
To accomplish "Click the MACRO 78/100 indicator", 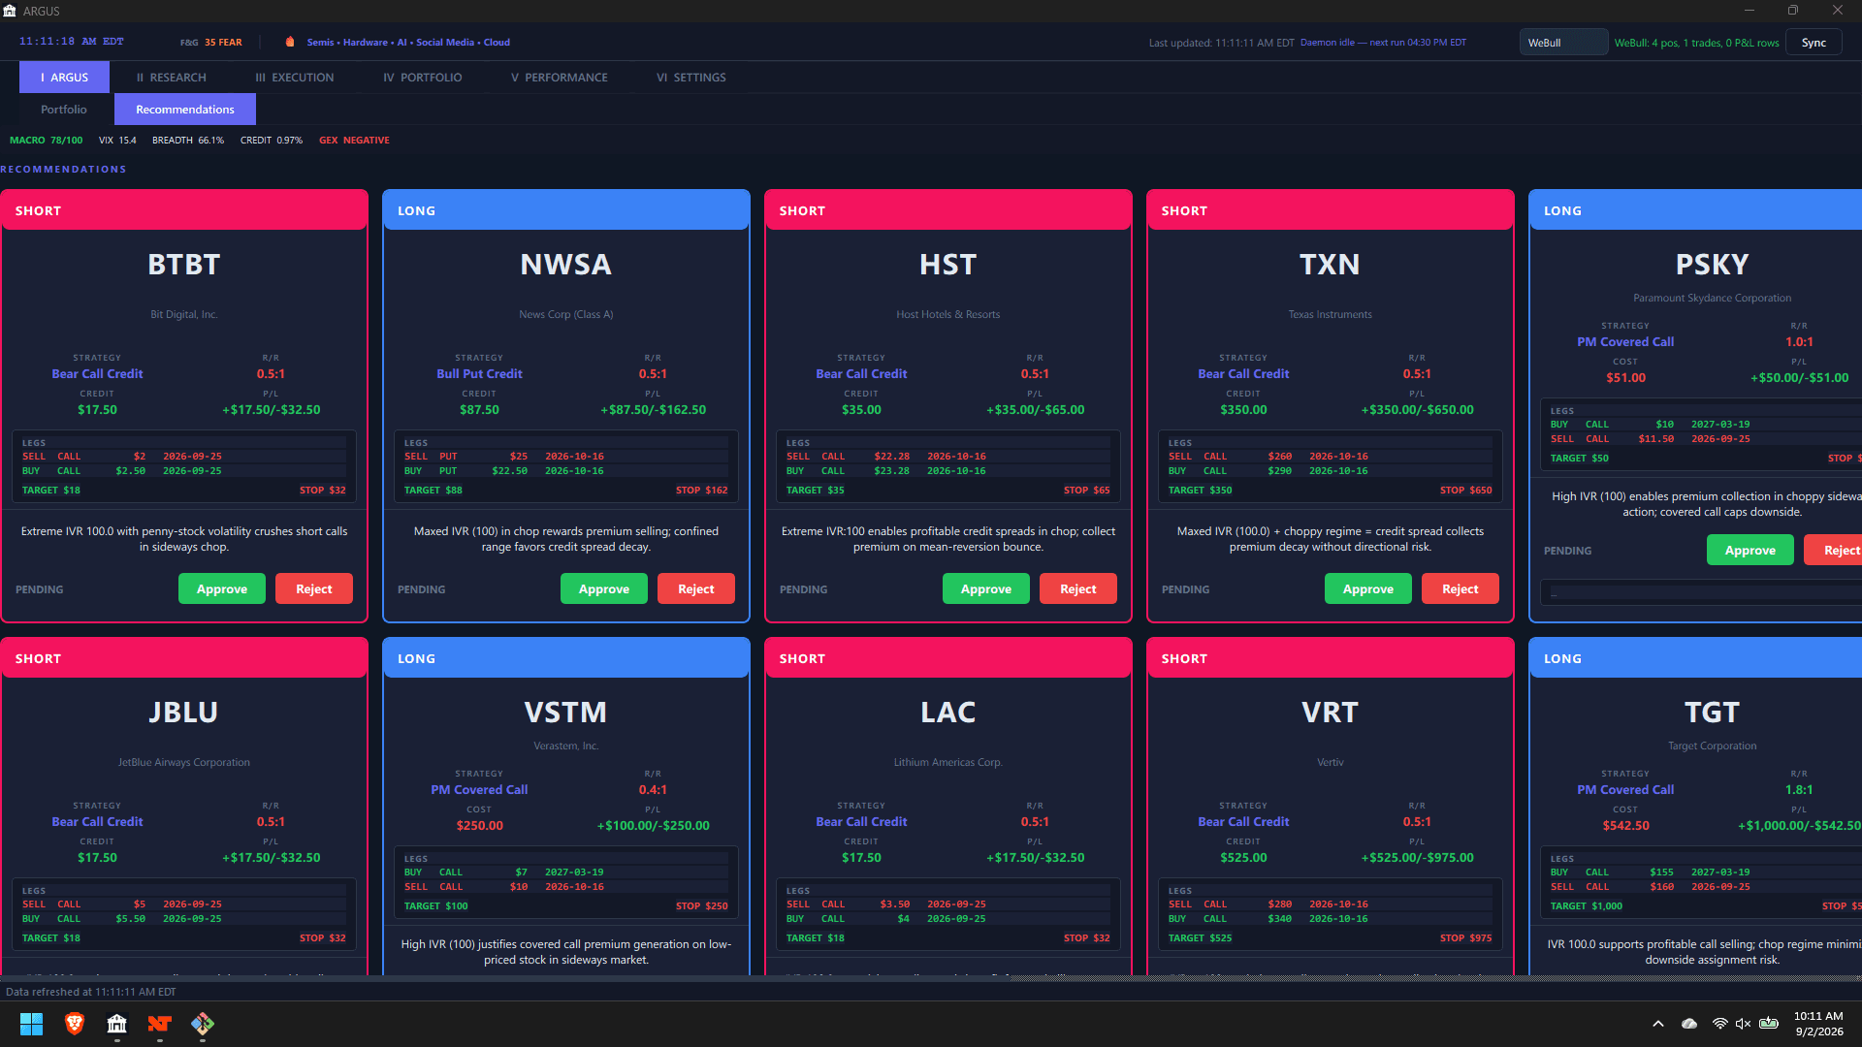I will (46, 141).
